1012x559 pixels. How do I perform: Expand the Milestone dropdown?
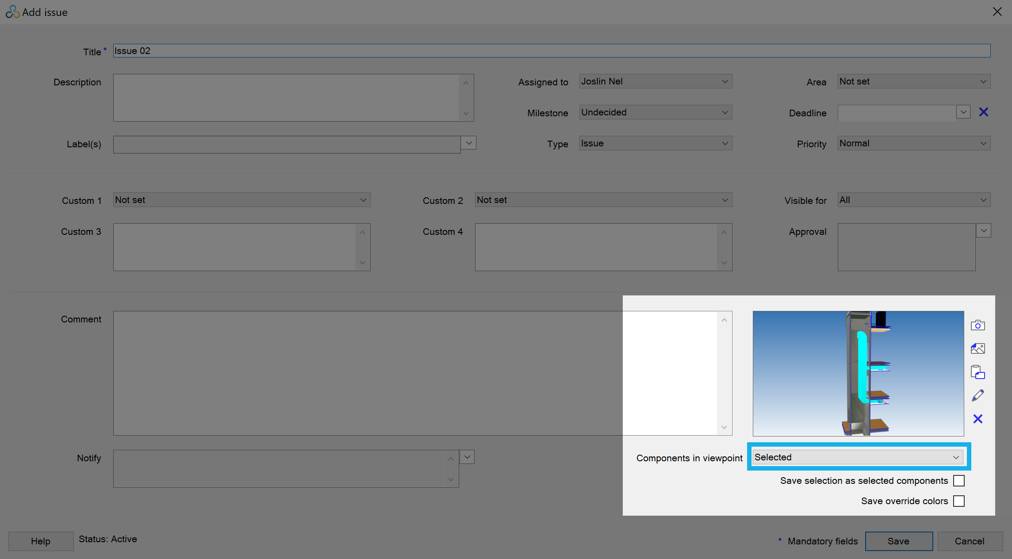[655, 112]
